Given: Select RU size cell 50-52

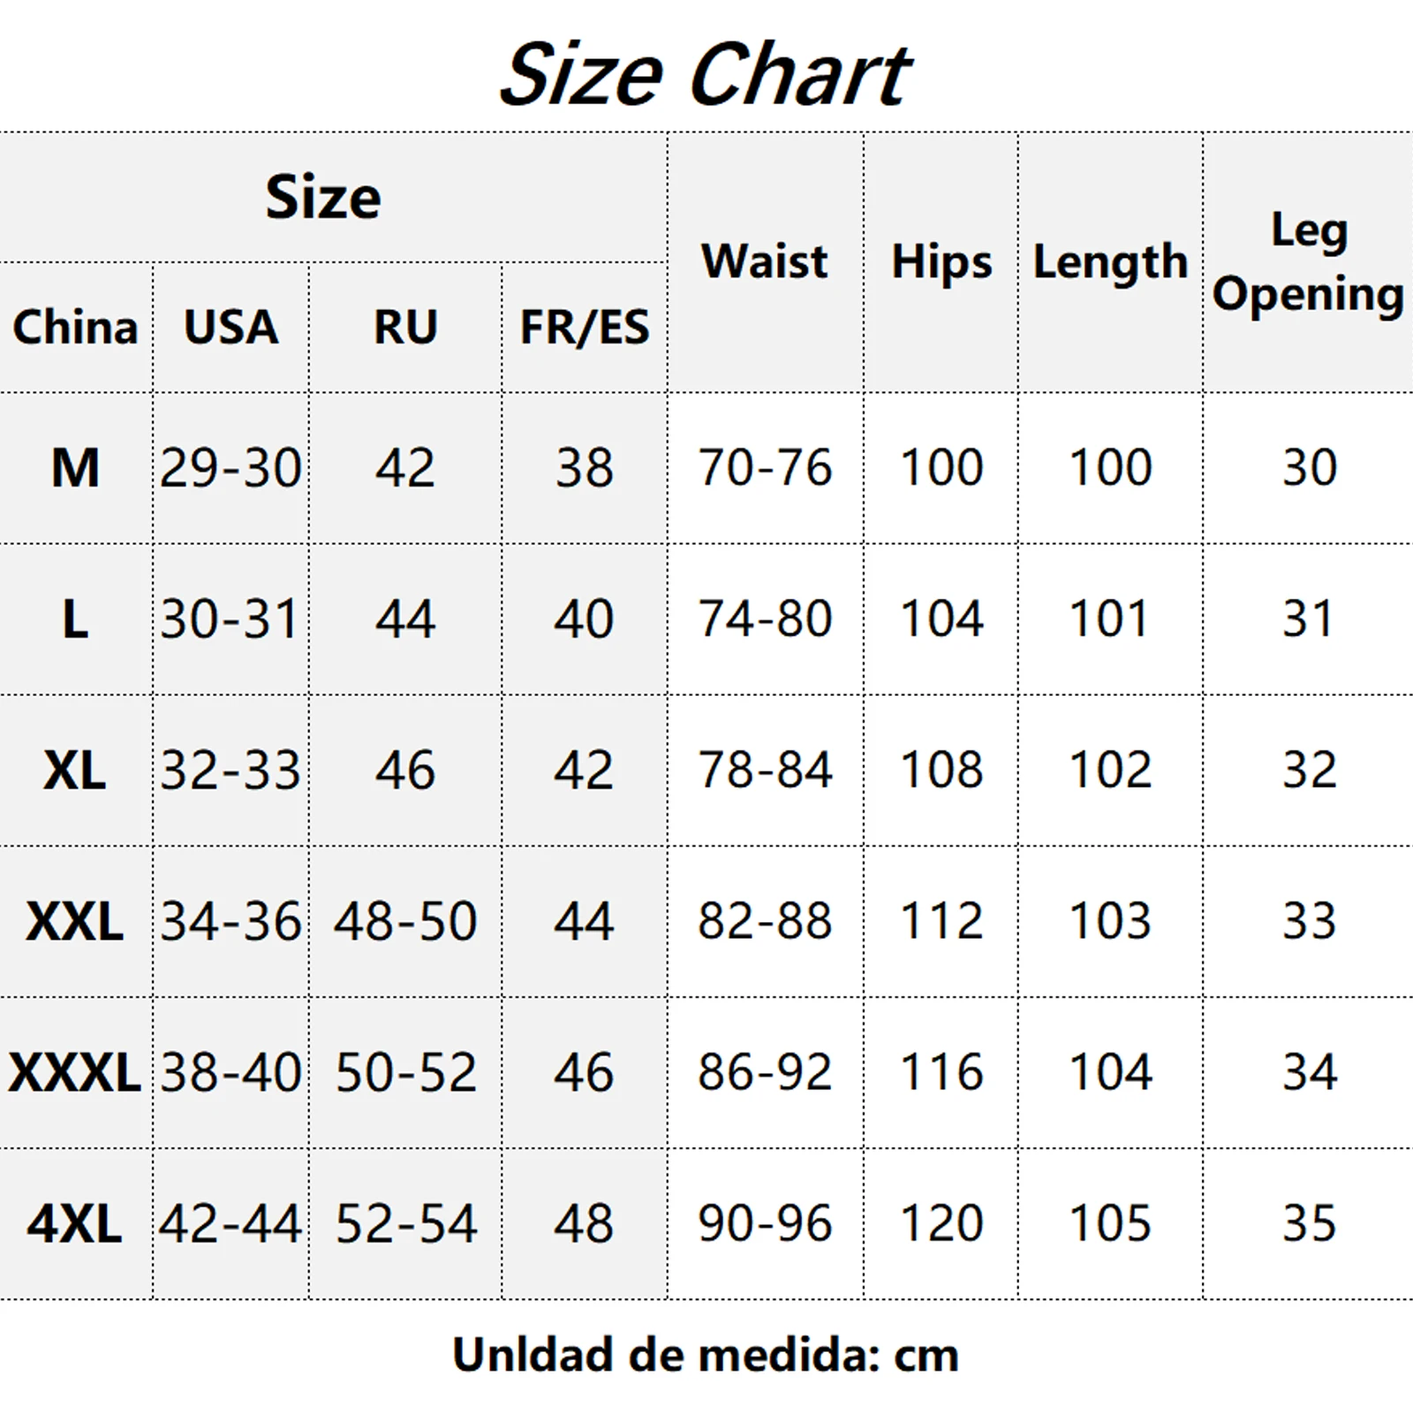Looking at the screenshot, I should 405,1073.
